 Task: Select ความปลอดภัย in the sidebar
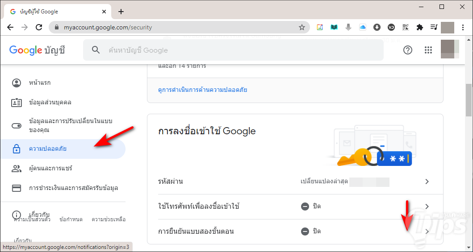coord(63,149)
